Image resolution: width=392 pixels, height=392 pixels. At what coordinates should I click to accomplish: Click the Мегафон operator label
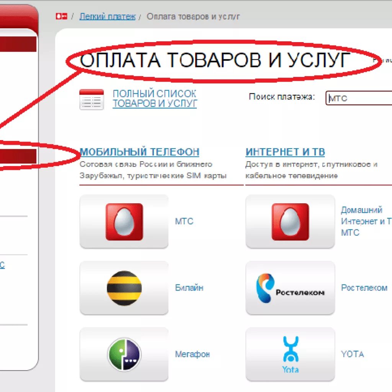click(x=193, y=354)
